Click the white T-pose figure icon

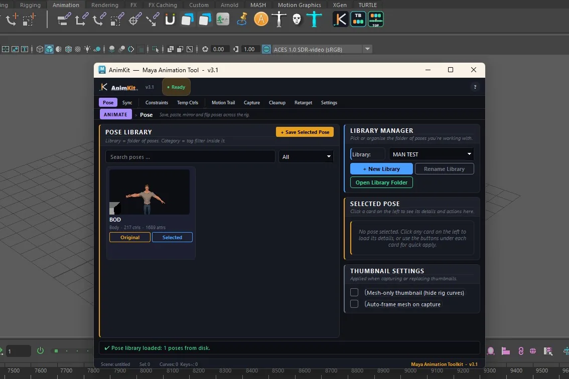[x=278, y=19]
